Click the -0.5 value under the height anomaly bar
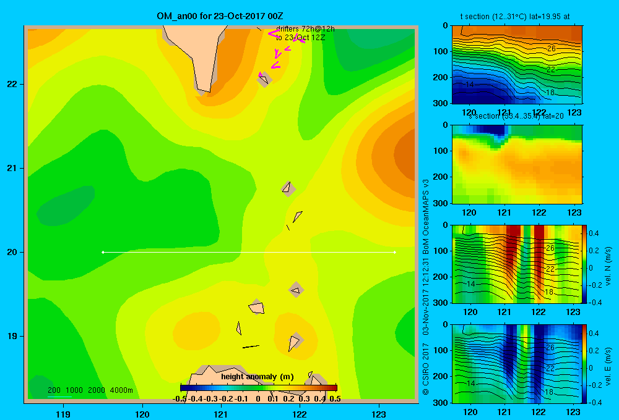Screen dimensions: 619x420 (180, 399)
